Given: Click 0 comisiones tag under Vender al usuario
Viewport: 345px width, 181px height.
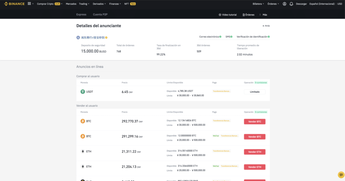Looking at the screenshot, I should [261, 112].
